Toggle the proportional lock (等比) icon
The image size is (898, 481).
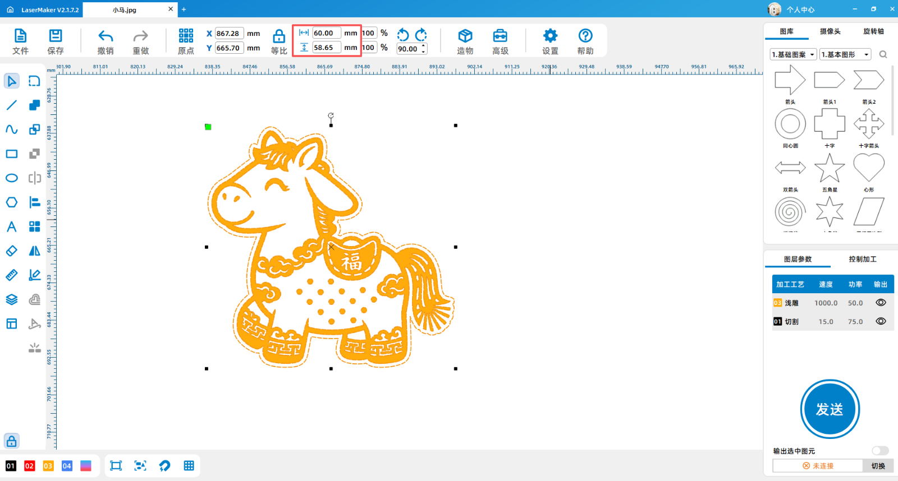(278, 36)
